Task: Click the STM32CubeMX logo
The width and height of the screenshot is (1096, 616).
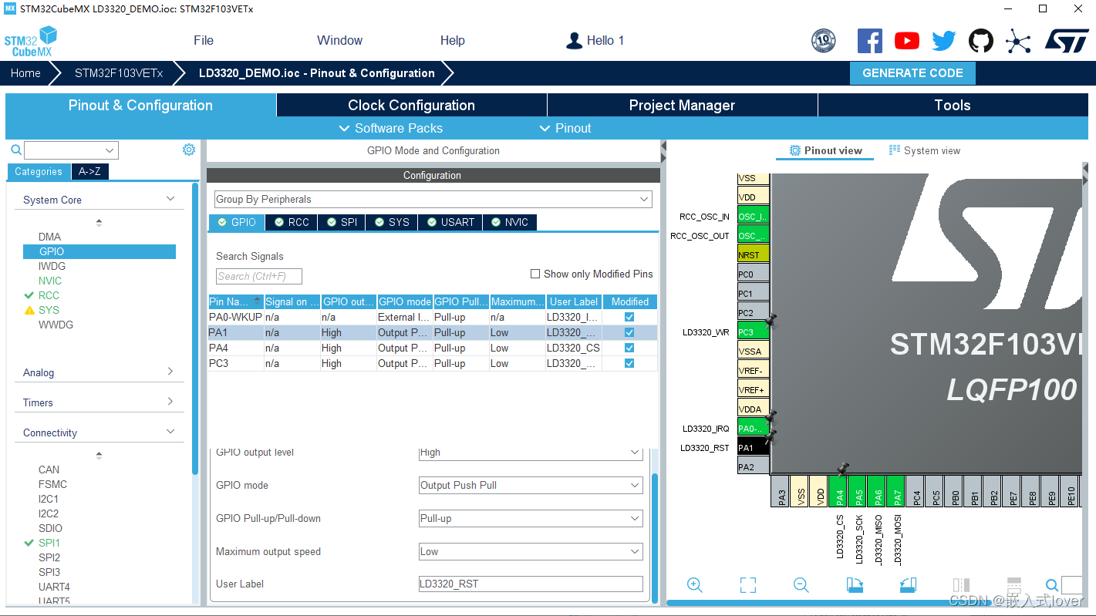Action: click(x=31, y=41)
